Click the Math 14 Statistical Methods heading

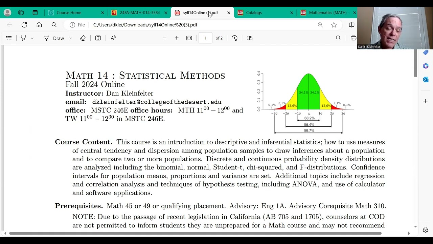pyautogui.click(x=145, y=75)
